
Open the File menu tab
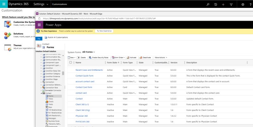39,39
